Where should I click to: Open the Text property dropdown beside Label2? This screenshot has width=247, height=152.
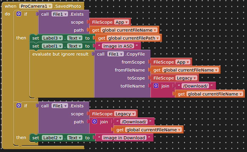pos(75,138)
